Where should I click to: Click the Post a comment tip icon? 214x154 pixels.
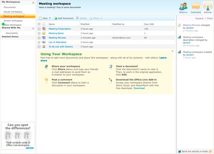tap(46, 80)
